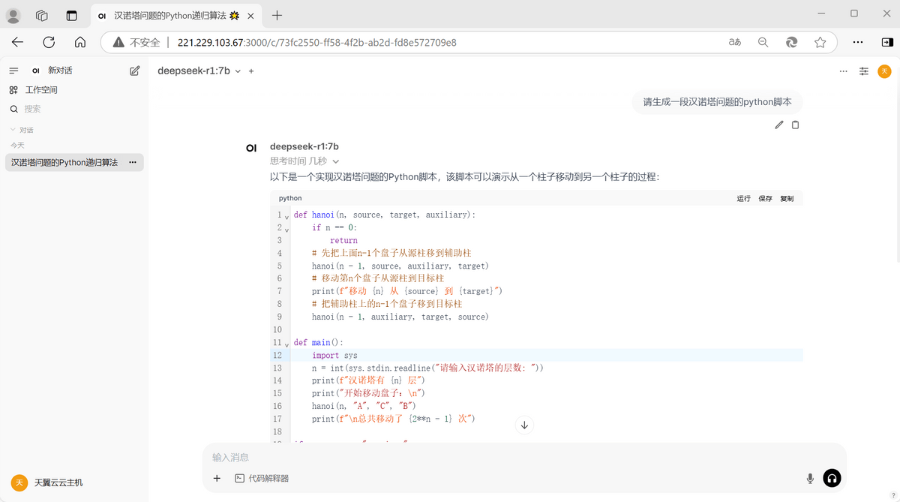Click the 搜索 search box in sidebar
The image size is (900, 502).
pyautogui.click(x=74, y=109)
